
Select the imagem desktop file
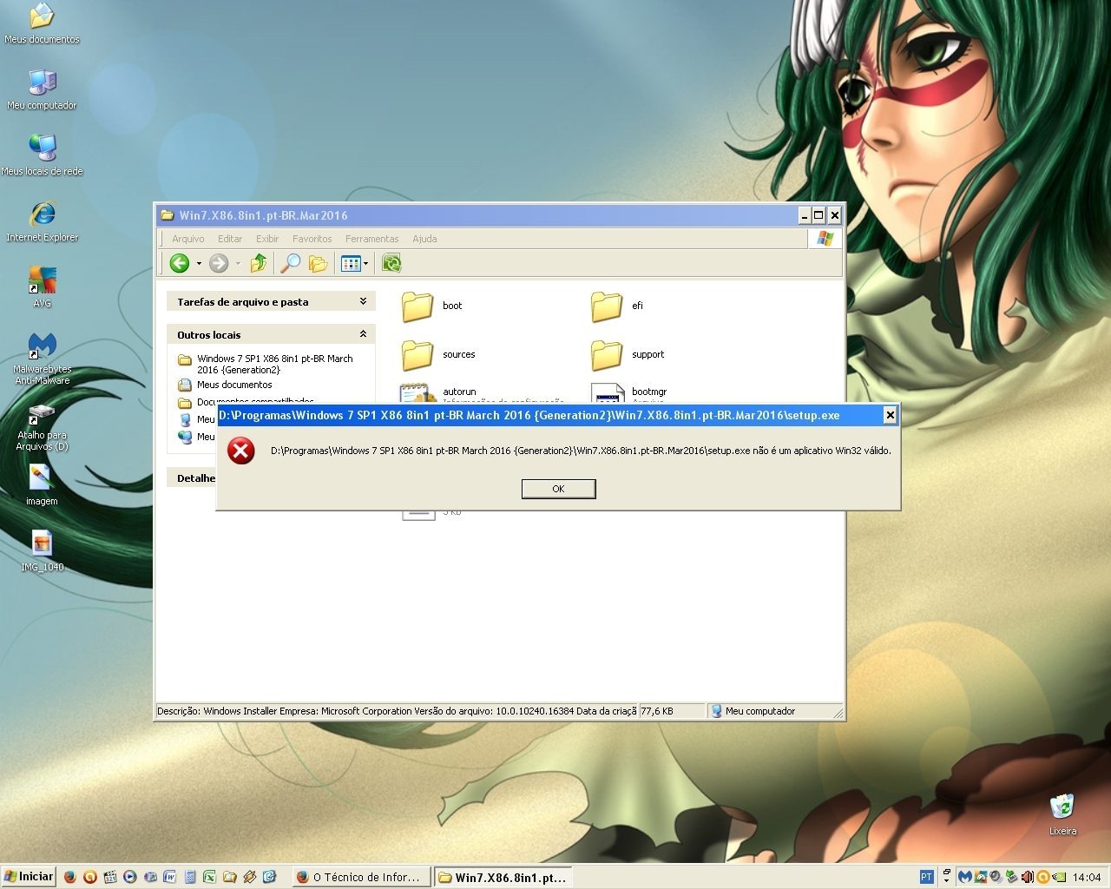[42, 484]
